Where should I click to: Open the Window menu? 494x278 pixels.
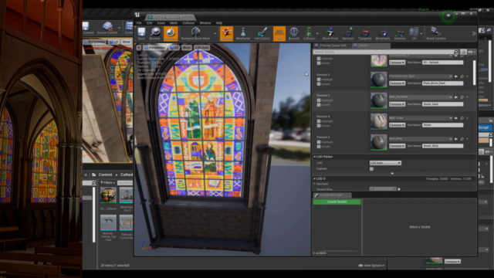pyautogui.click(x=205, y=23)
